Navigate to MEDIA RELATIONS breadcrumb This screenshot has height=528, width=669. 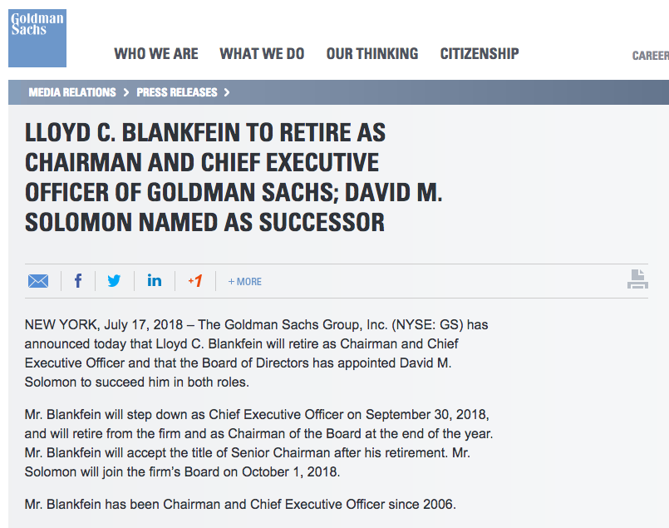click(73, 92)
